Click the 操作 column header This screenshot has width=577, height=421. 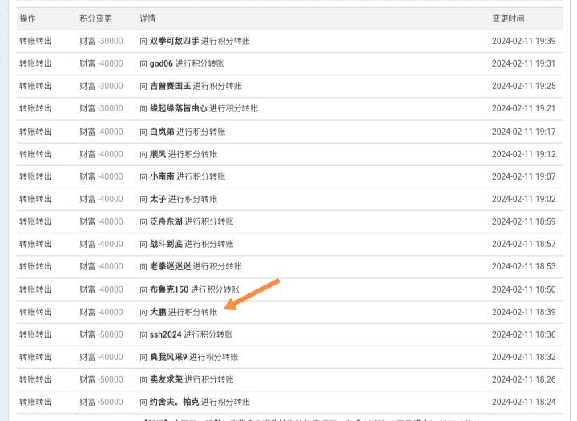27,18
